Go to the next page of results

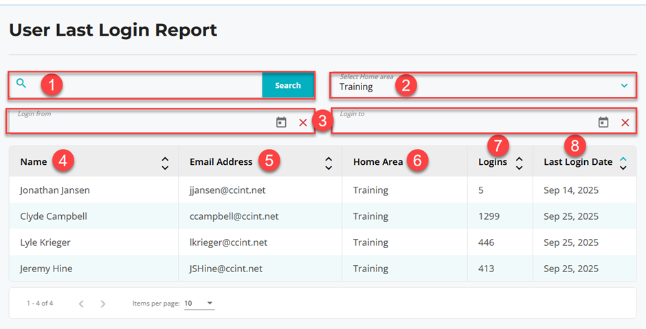(103, 304)
